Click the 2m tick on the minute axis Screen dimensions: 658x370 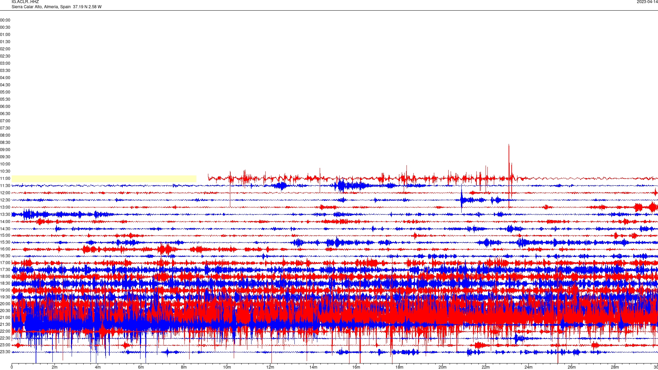pos(55,367)
